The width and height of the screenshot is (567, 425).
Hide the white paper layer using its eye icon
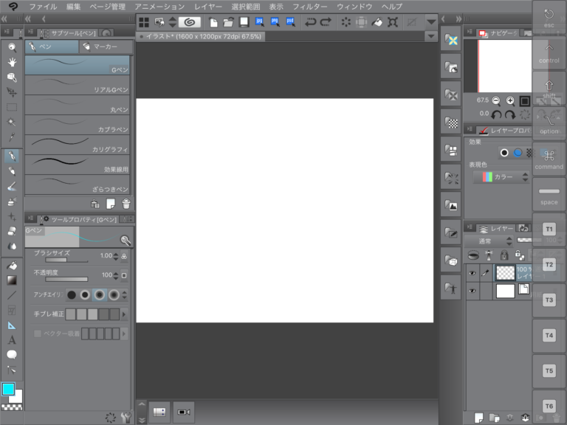coord(472,291)
